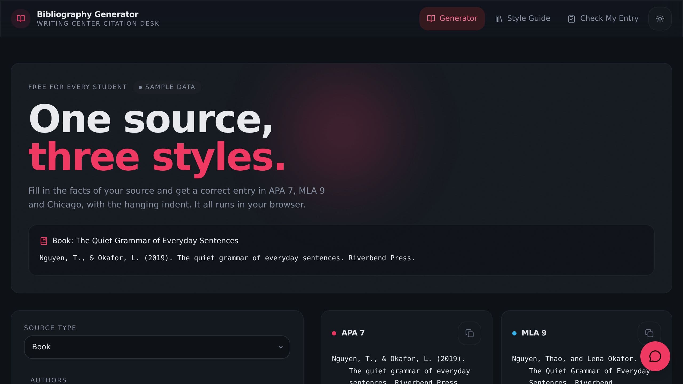This screenshot has height=384, width=683.
Task: Click the Bibliography Generator book logo
Action: coord(21,18)
